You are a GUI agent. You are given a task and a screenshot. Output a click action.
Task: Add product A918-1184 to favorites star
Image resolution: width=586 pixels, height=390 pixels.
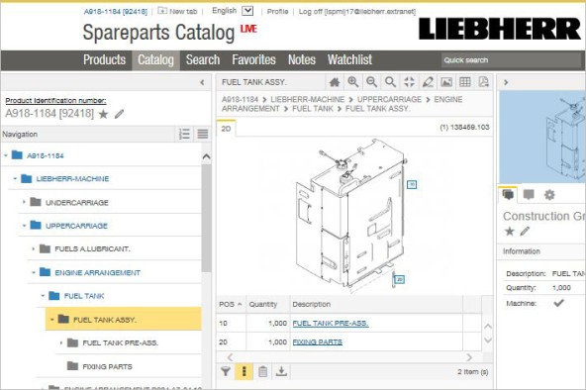[x=103, y=114]
